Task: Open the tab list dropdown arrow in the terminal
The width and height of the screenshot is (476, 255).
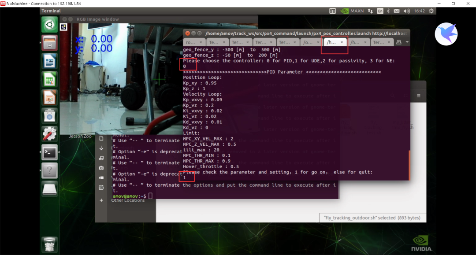Action: tap(407, 42)
